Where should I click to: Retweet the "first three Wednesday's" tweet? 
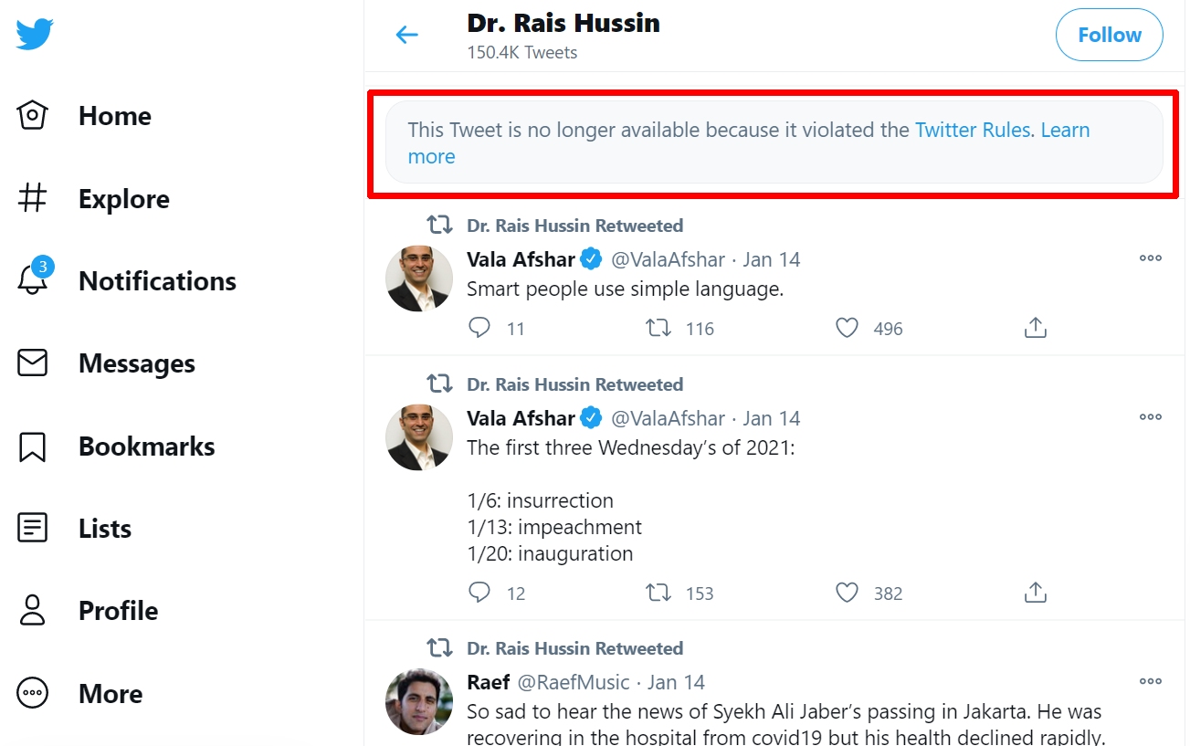[658, 593]
